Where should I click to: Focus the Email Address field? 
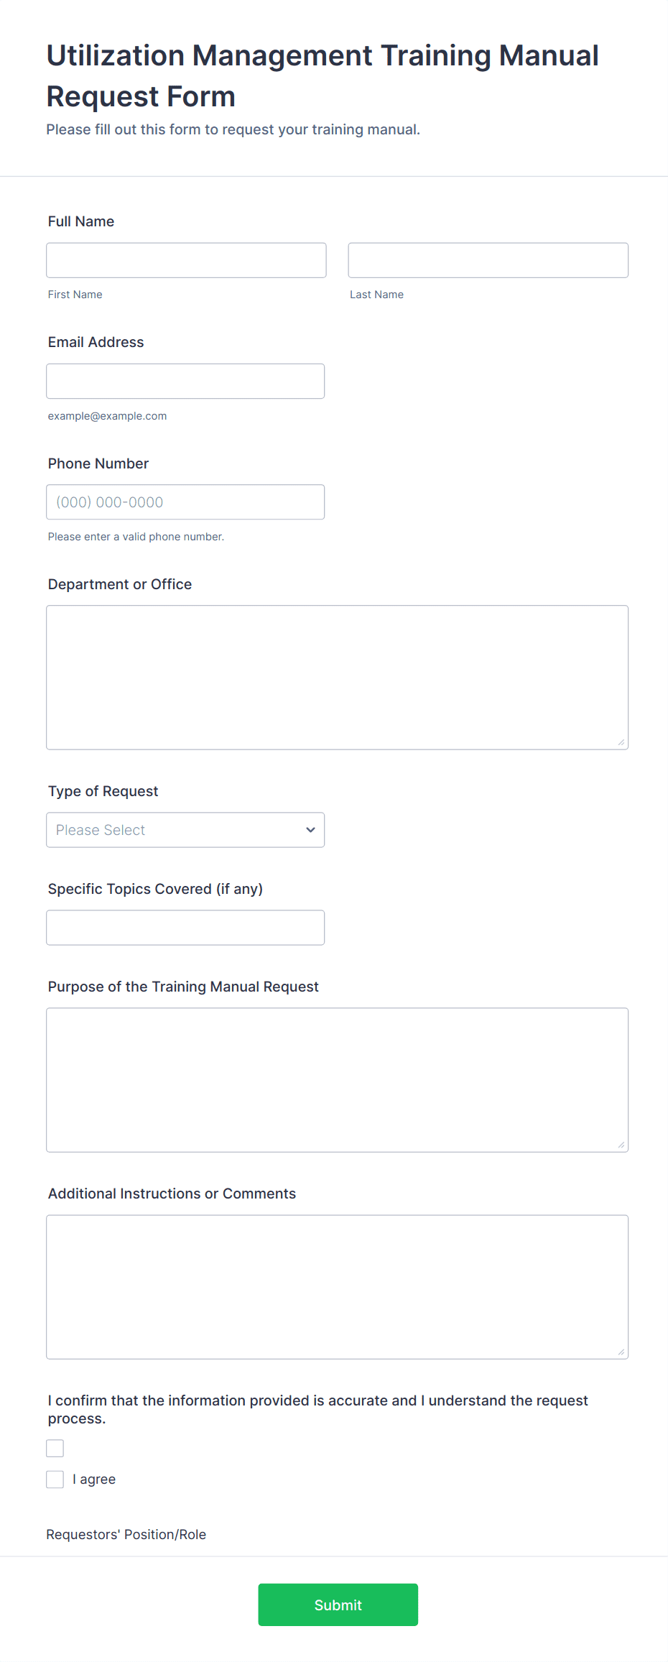[185, 381]
